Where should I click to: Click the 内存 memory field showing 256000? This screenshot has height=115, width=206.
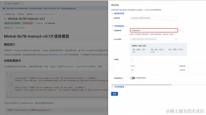[184, 70]
